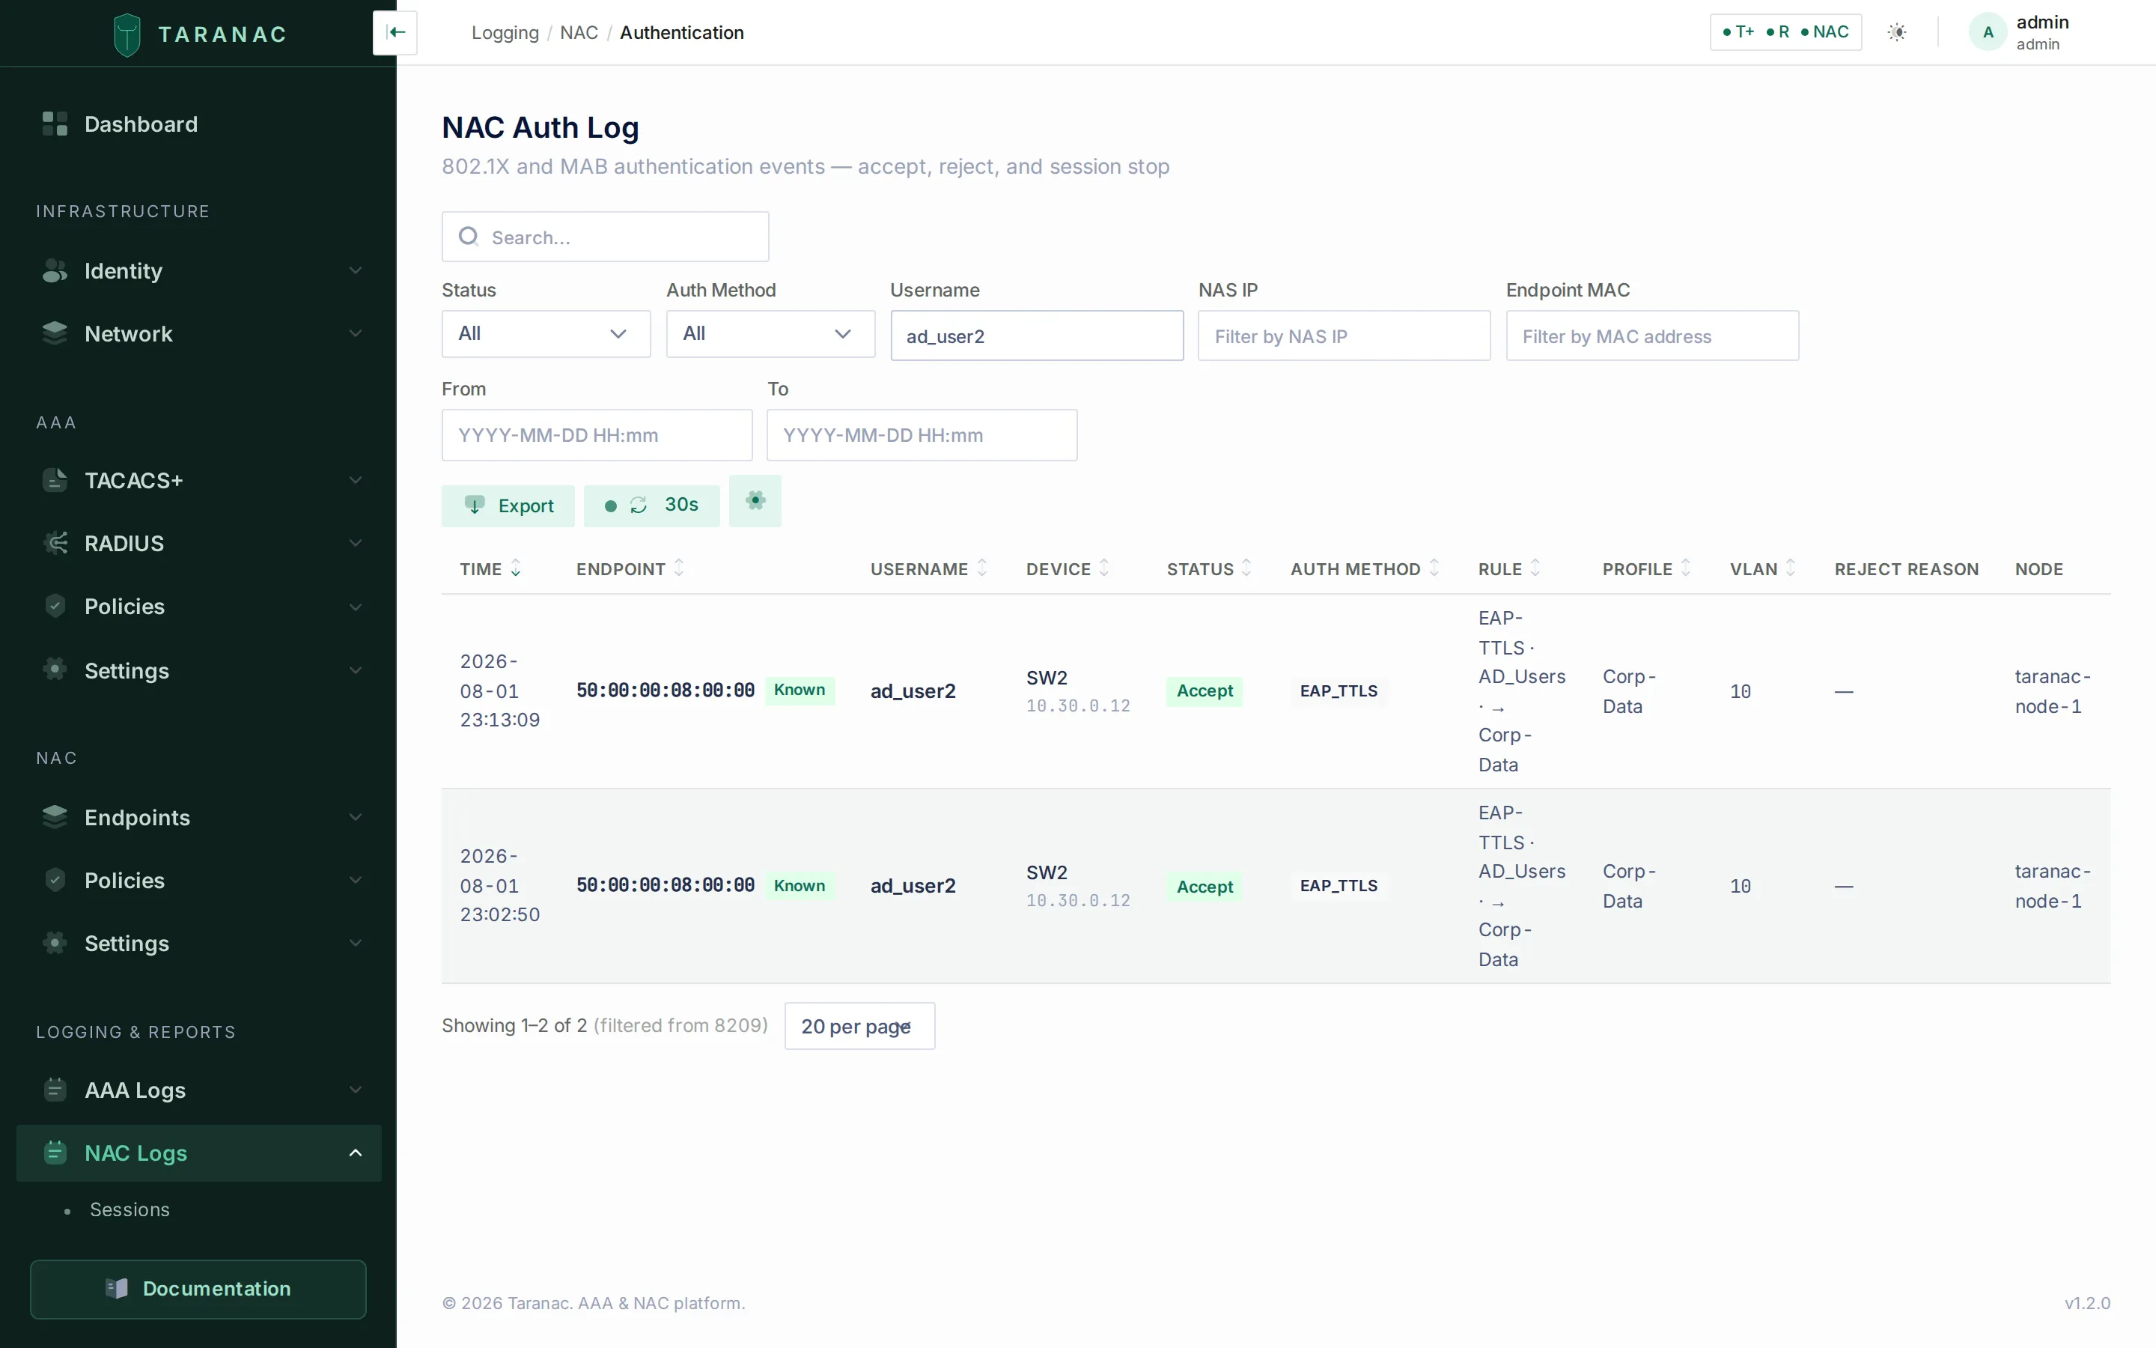Click the AAA Settings gear icon
This screenshot has width=2156, height=1348.
click(55, 670)
